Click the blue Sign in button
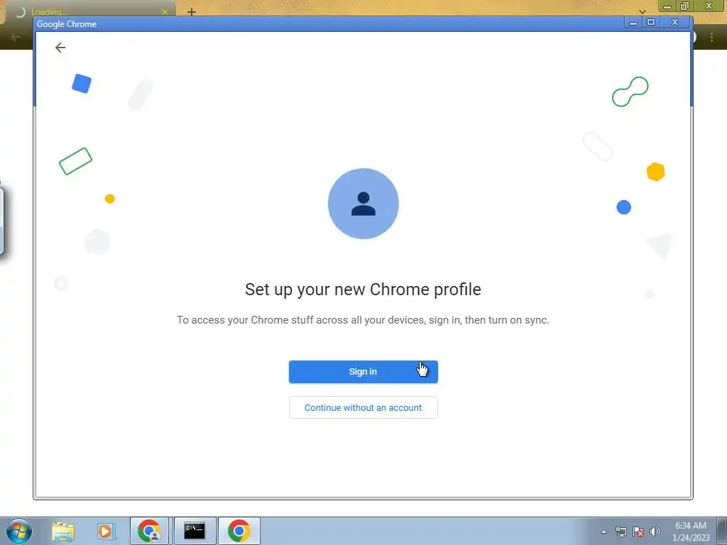This screenshot has height=545, width=727. coord(363,372)
